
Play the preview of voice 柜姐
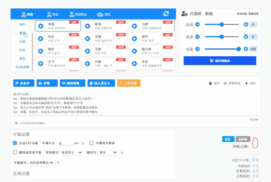click(41, 25)
